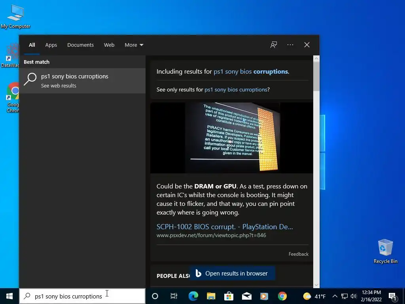Viewport: 405px width, 304px height.
Task: Open File Explorer from the taskbar
Action: pyautogui.click(x=211, y=296)
